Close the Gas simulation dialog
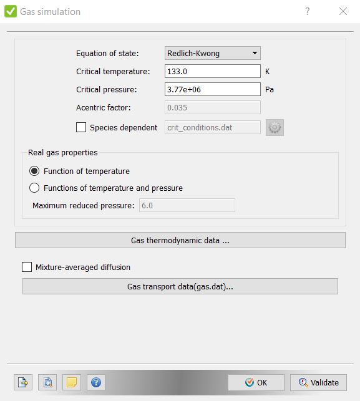The width and height of the screenshot is (360, 401). pos(343,11)
